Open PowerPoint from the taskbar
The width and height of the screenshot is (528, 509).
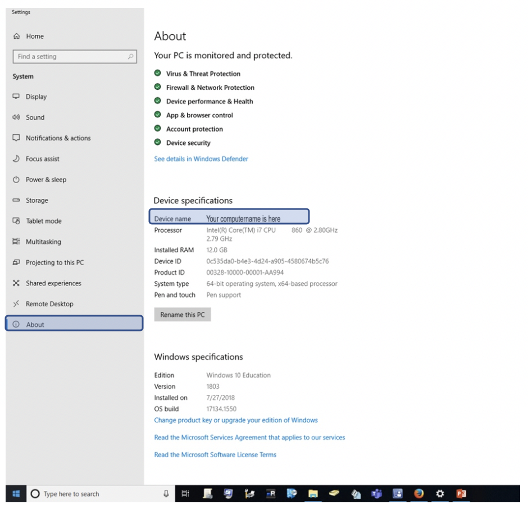click(x=461, y=494)
